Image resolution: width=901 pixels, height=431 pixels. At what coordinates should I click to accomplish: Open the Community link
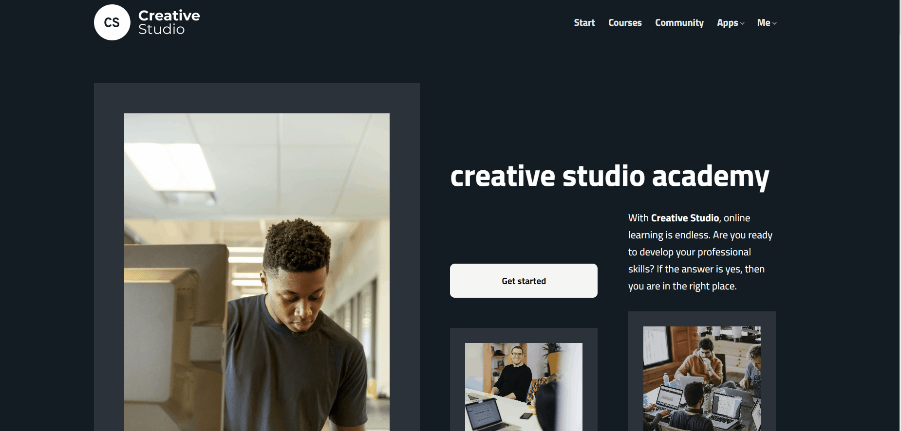(x=679, y=23)
